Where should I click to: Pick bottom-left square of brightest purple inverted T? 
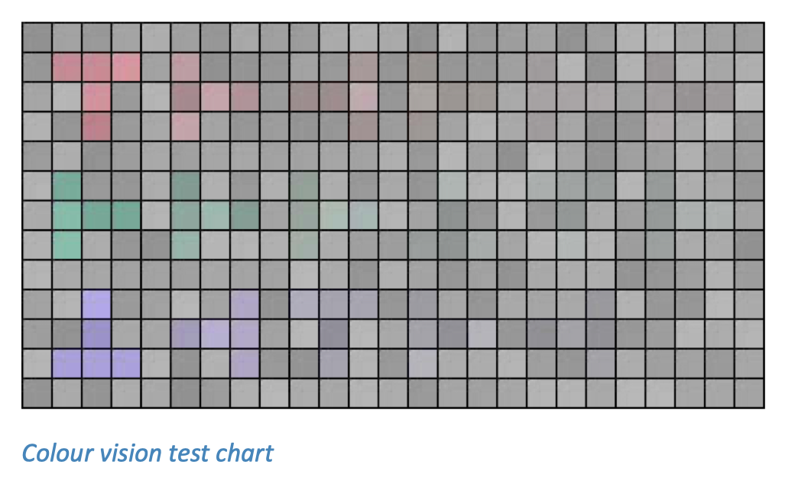point(67,364)
